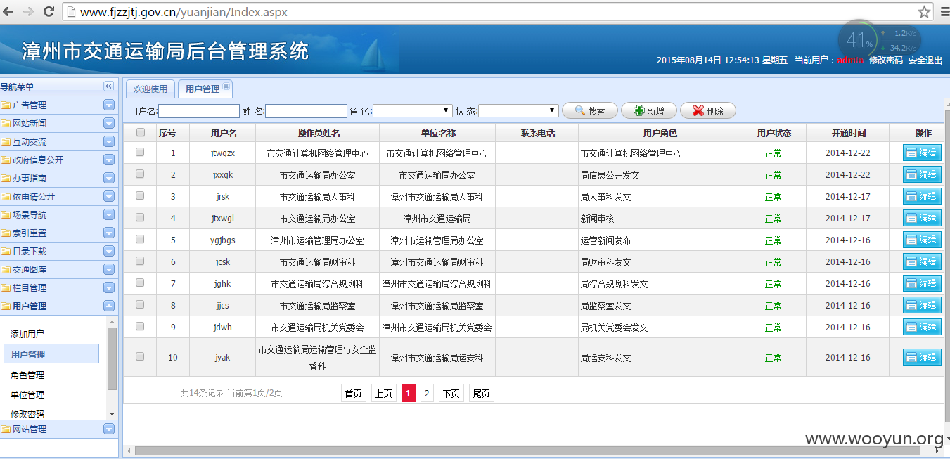
Task: Edit the jxxgk user row
Action: pyautogui.click(x=921, y=174)
